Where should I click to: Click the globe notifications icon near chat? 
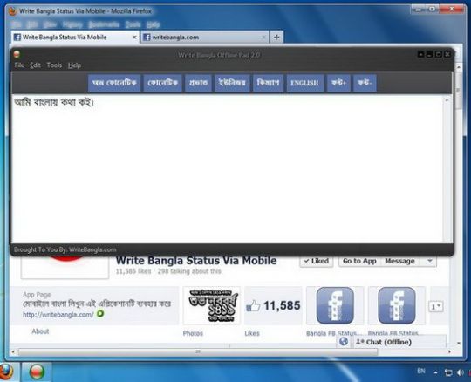tap(344, 342)
